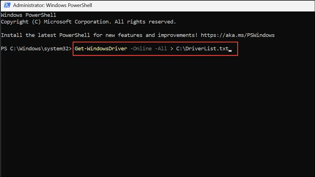Select the -All parameter
The image size is (315, 177).
tap(161, 49)
